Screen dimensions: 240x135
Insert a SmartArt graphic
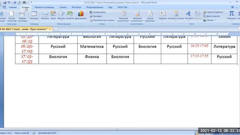click(70, 15)
